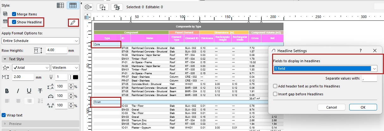Collapse the Text Style section

(5, 59)
